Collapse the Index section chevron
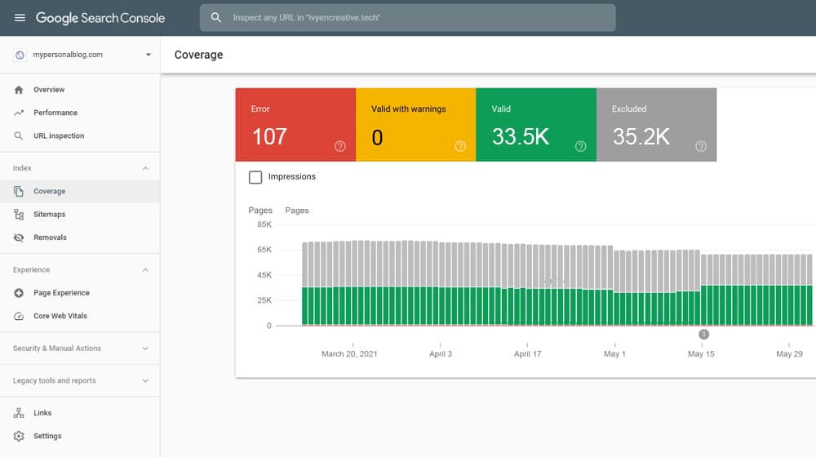This screenshot has width=816, height=457. [145, 168]
